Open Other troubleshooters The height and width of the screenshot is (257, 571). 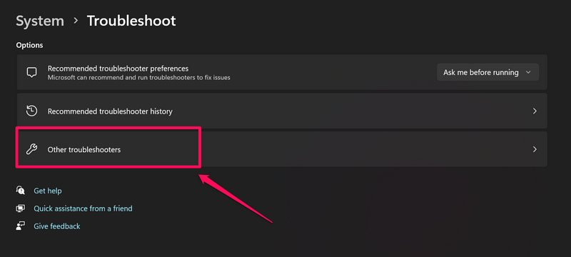(x=282, y=149)
